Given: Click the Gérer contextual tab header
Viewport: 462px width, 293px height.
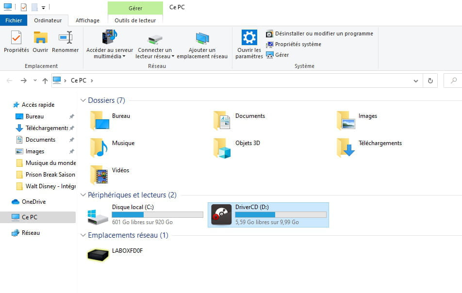Looking at the screenshot, I should coord(135,8).
